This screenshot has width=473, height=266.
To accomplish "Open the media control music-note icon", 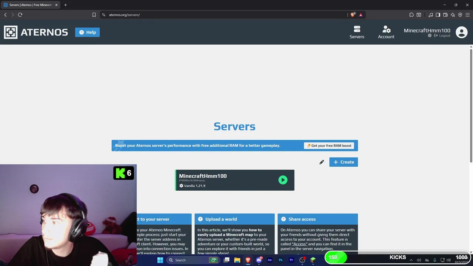I will 431,15.
